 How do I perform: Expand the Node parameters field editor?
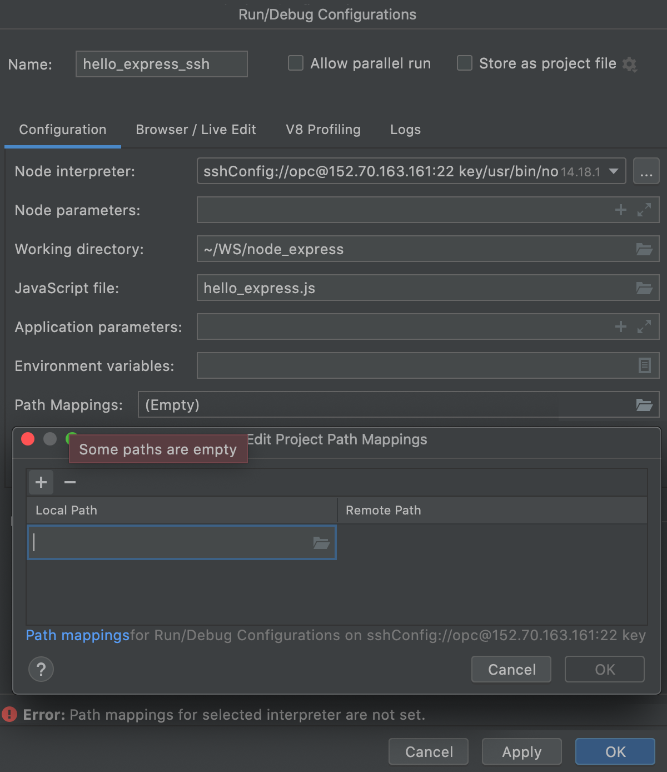tap(644, 210)
